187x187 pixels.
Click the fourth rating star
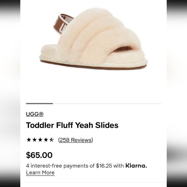tap(46, 140)
